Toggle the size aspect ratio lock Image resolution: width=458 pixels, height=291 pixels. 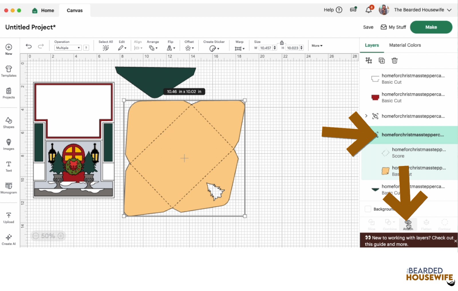282,43
